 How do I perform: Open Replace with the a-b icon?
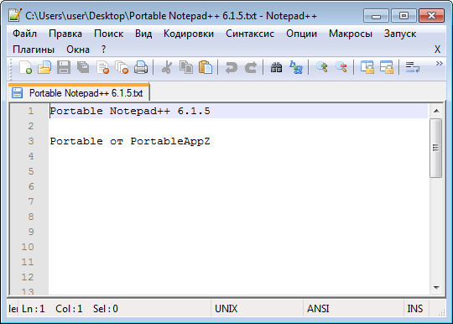[x=296, y=68]
